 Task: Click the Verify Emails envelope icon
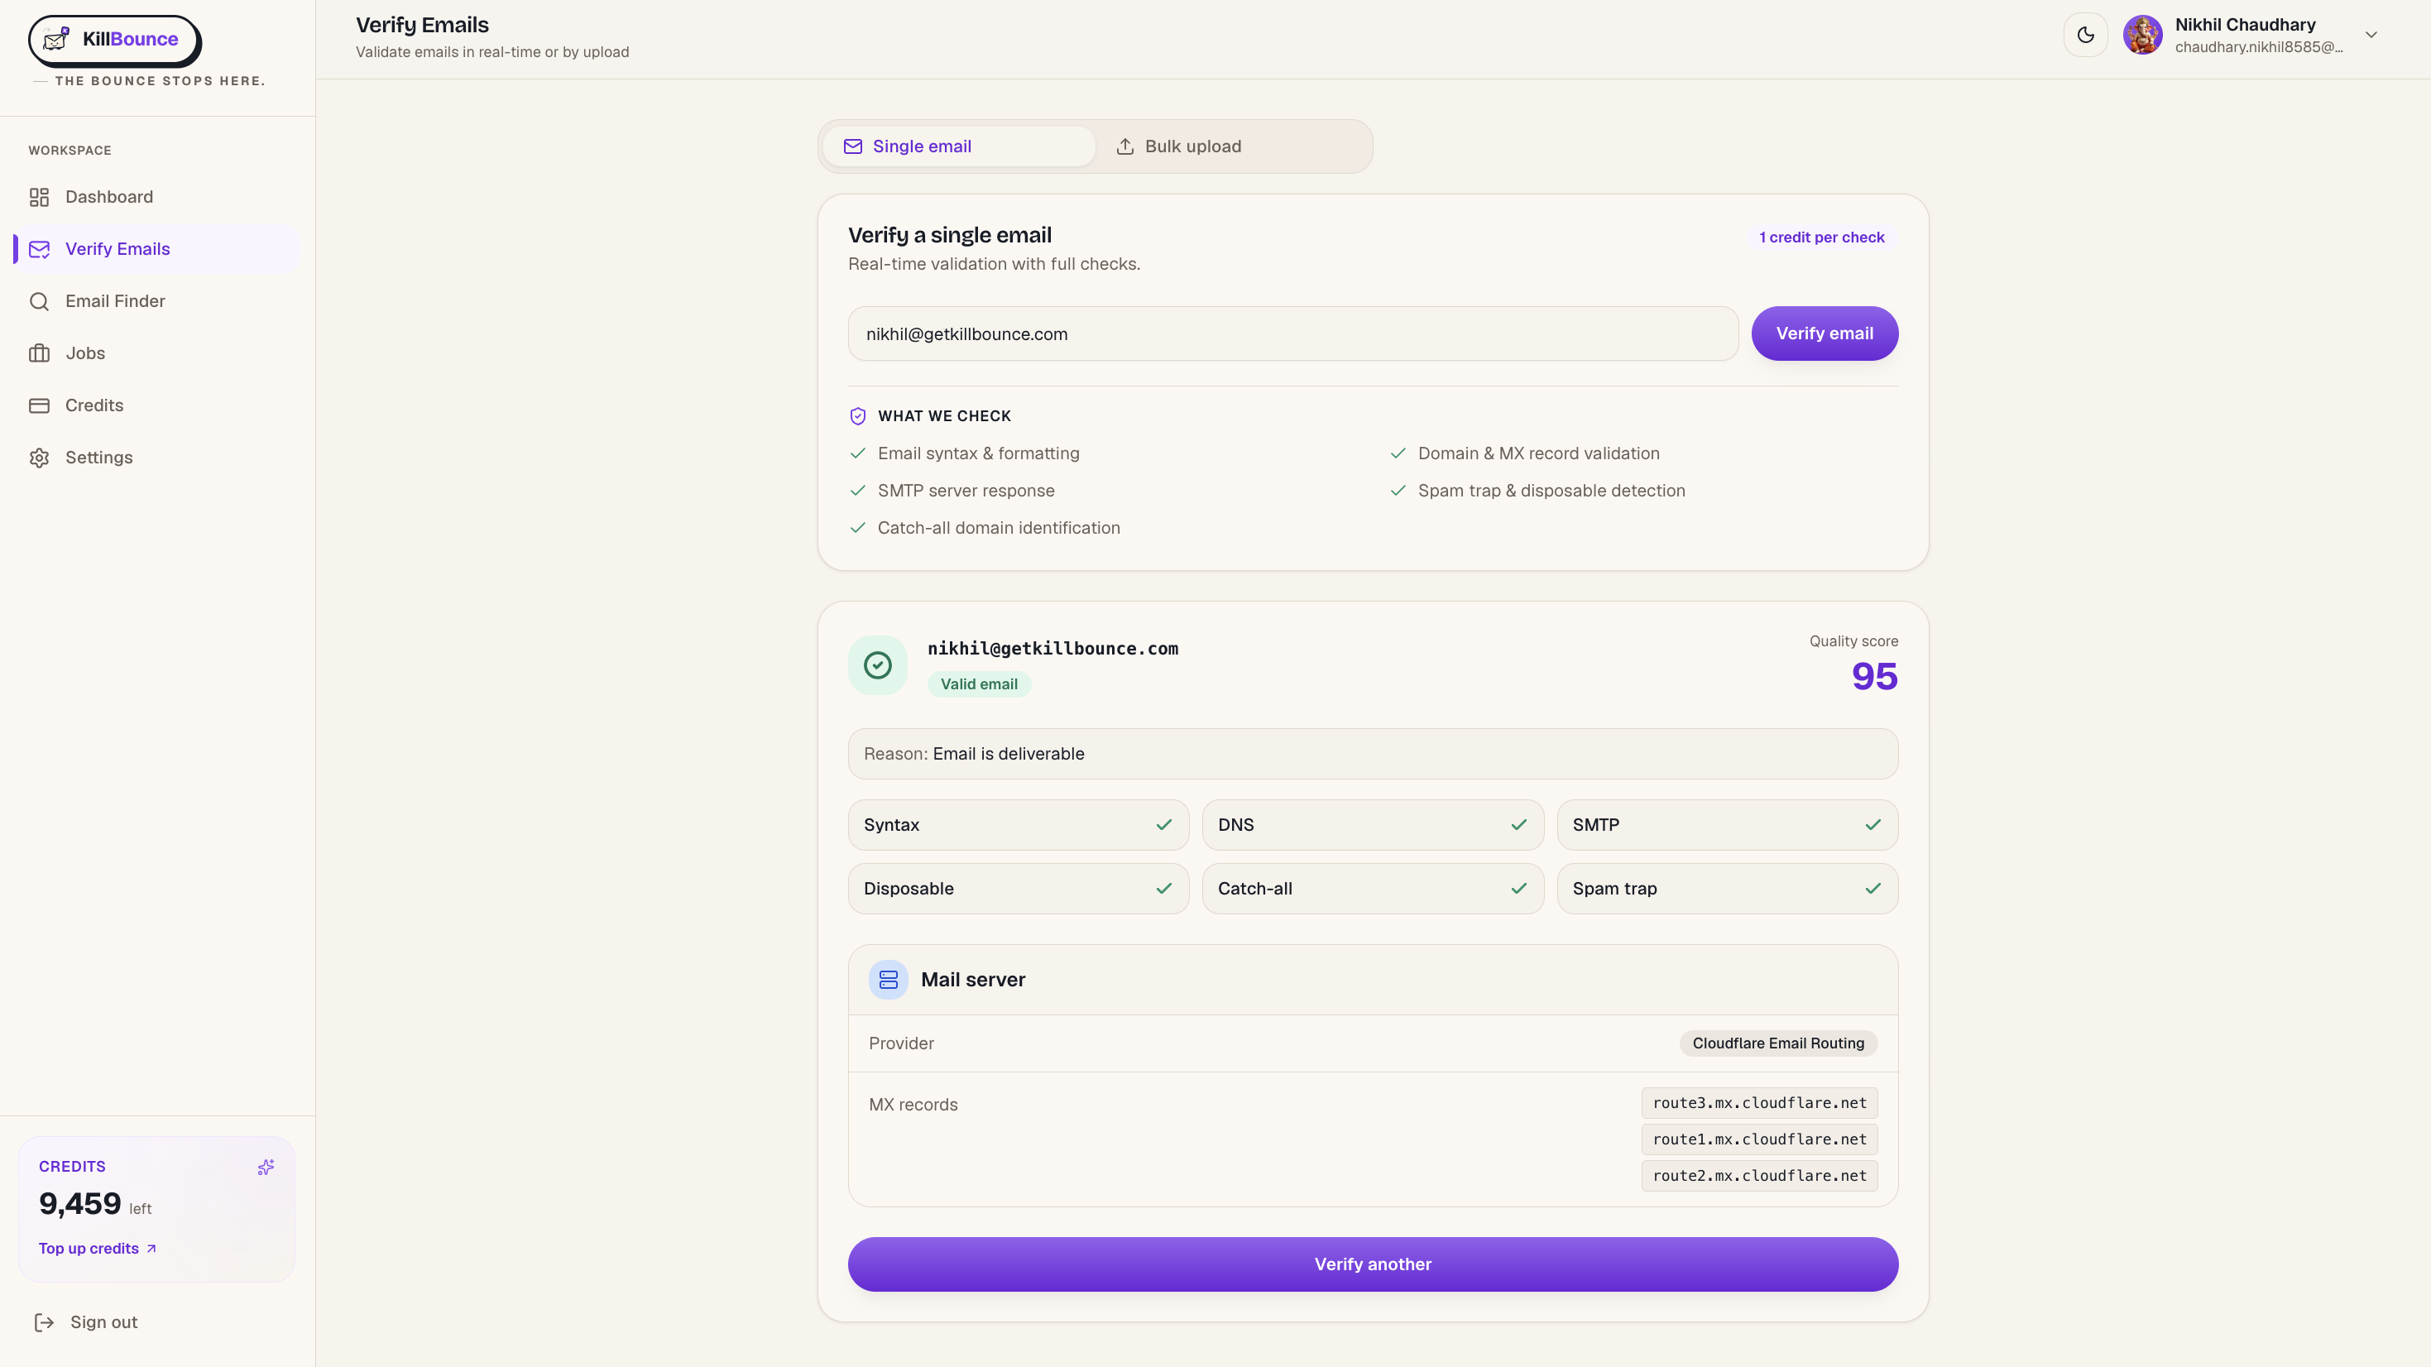(x=39, y=249)
